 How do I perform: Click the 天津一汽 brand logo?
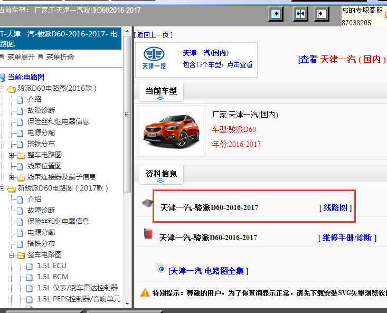point(154,59)
